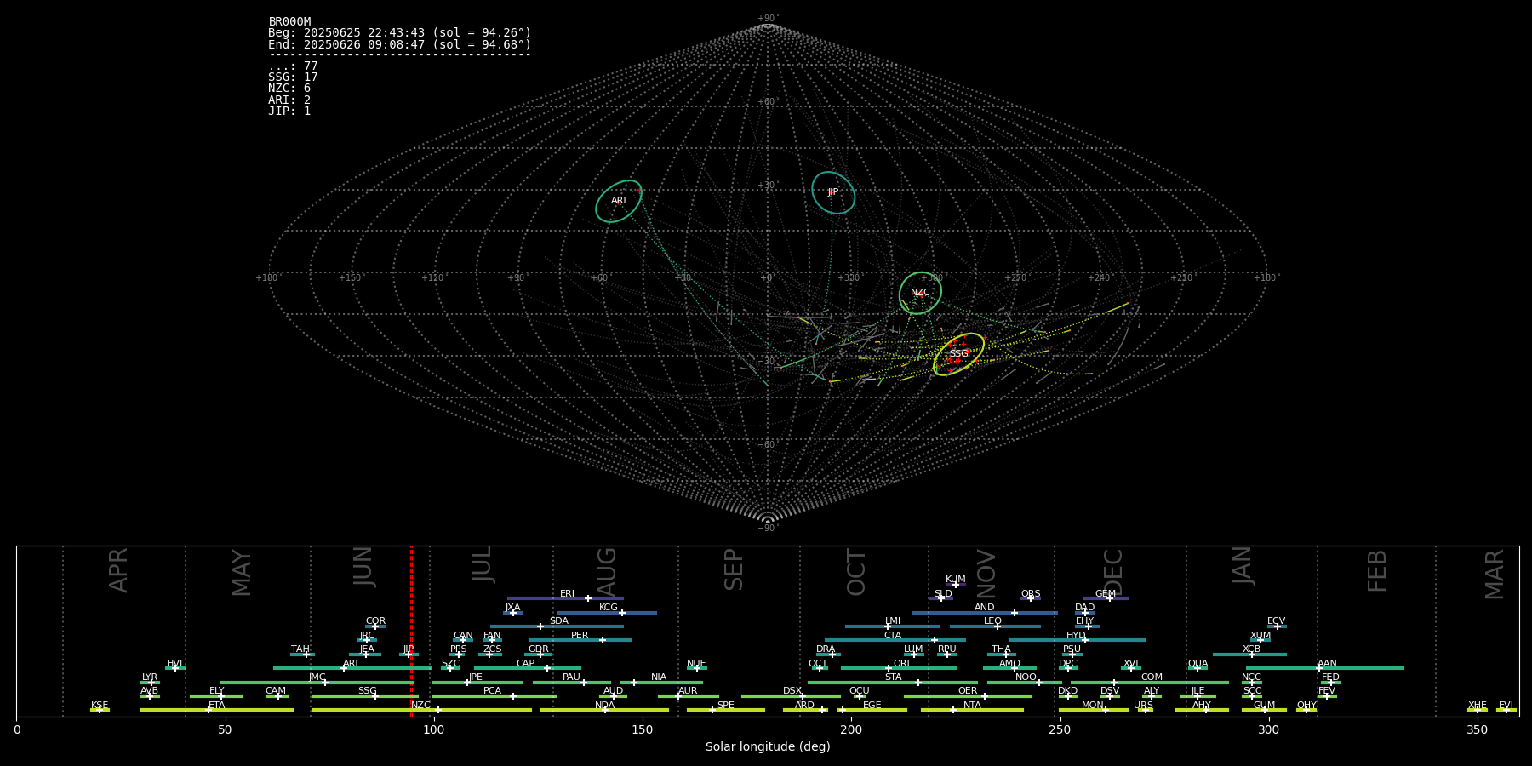The width and height of the screenshot is (1532, 766).
Task: Click the yellow SSG radiant ellipse on sky map
Action: tap(958, 354)
